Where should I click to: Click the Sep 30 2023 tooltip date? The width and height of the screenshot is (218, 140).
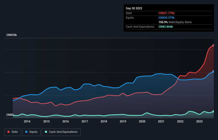(x=134, y=8)
